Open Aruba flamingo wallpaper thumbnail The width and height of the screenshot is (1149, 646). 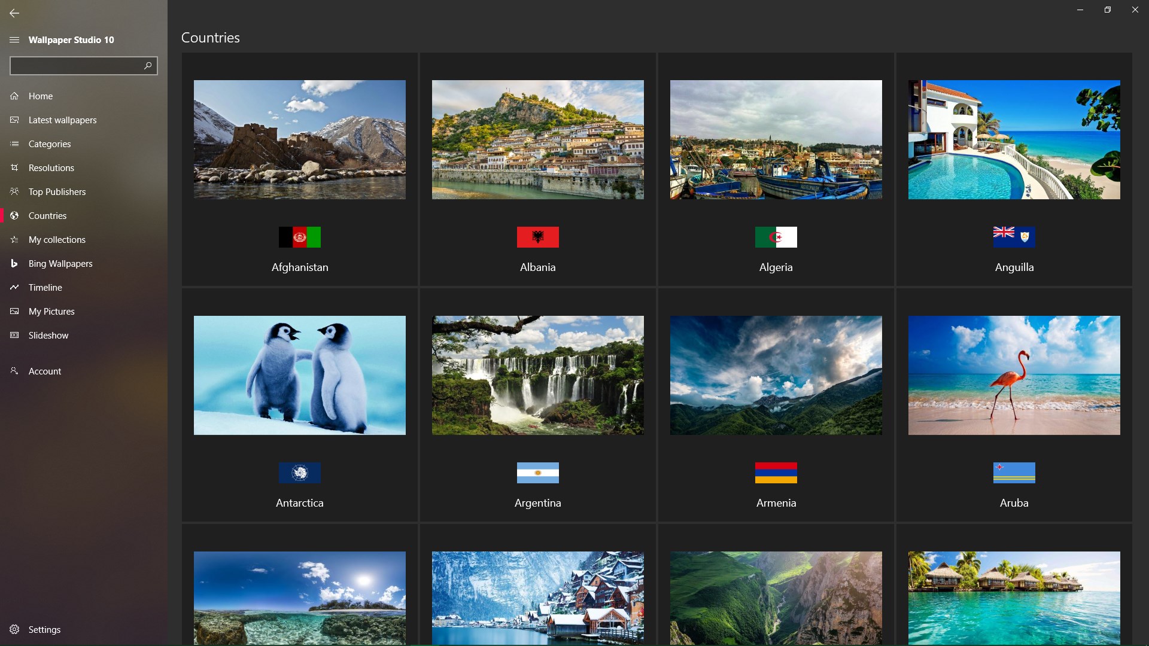[x=1014, y=375]
